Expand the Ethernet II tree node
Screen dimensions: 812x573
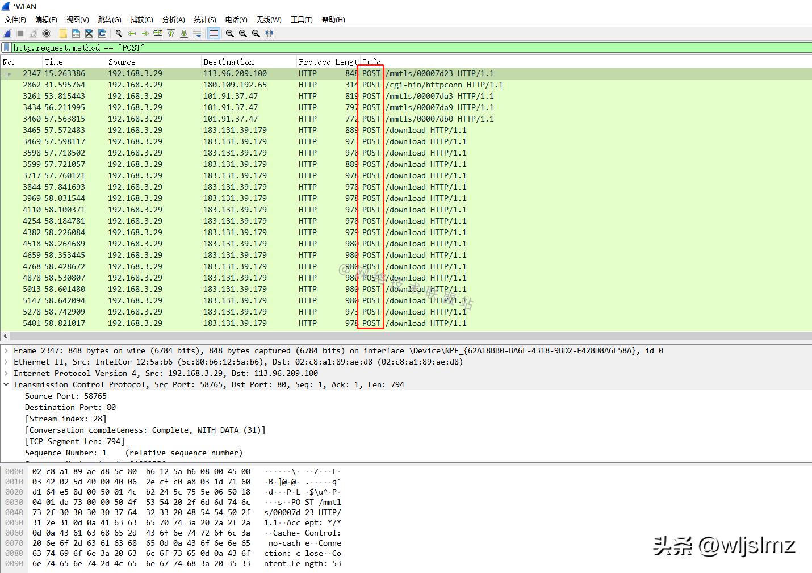(6, 362)
